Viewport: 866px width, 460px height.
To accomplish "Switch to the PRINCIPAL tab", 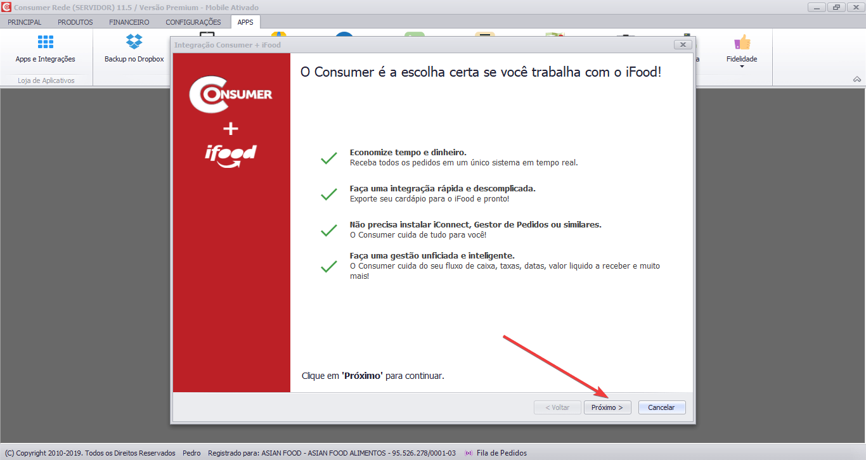I will point(24,22).
